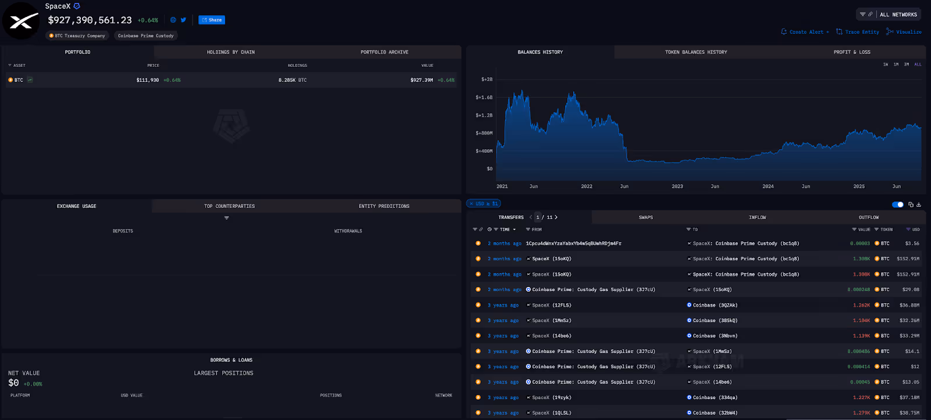Select the Exchange Usage tab

pyautogui.click(x=76, y=206)
